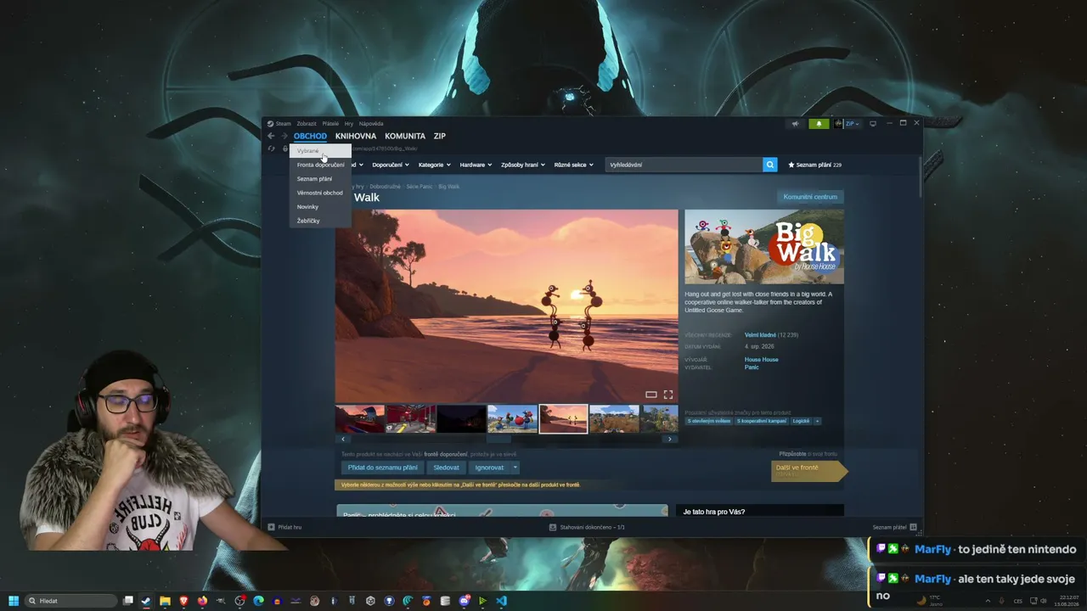Open the friends list icon at bottom right

913,527
